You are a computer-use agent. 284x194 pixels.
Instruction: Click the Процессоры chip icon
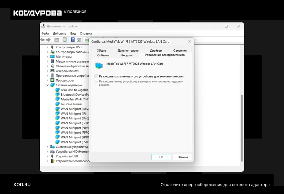click(52, 80)
